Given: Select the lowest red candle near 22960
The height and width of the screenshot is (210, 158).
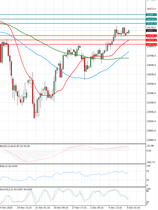Looking at the screenshot, I should point(34,111).
